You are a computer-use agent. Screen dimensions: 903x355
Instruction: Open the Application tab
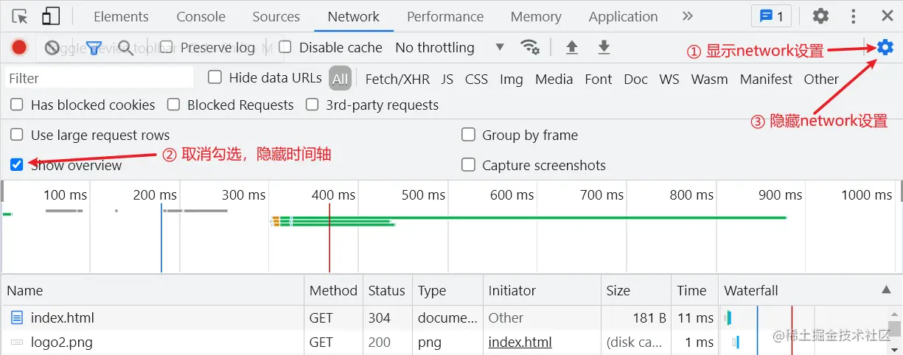[x=624, y=16]
